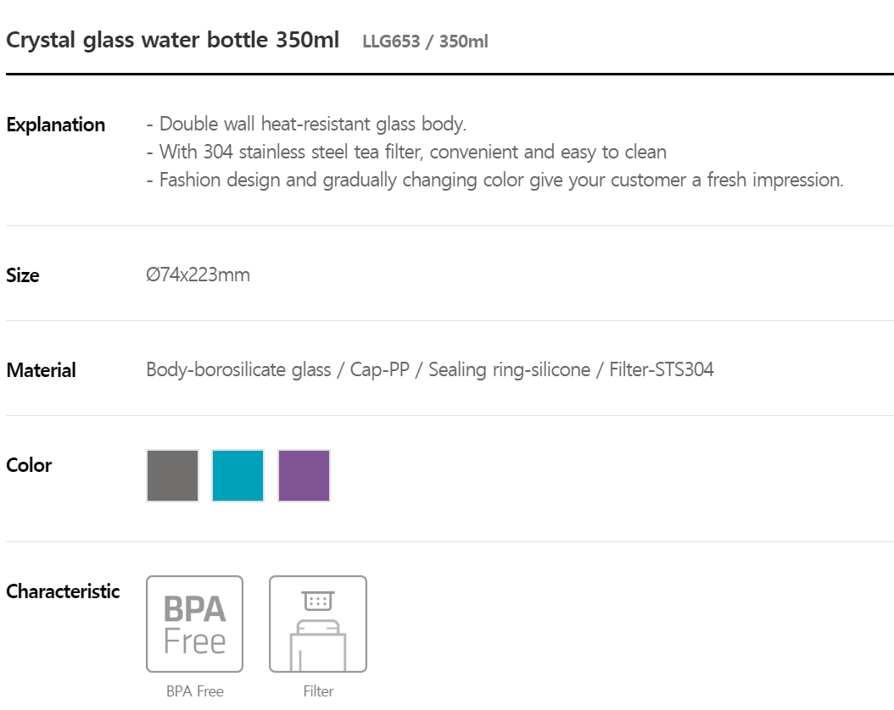Click the Color label
894x710 pixels.
click(29, 465)
